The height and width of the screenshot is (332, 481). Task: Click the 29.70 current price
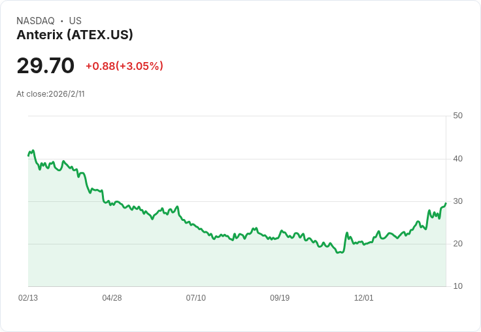click(x=46, y=66)
